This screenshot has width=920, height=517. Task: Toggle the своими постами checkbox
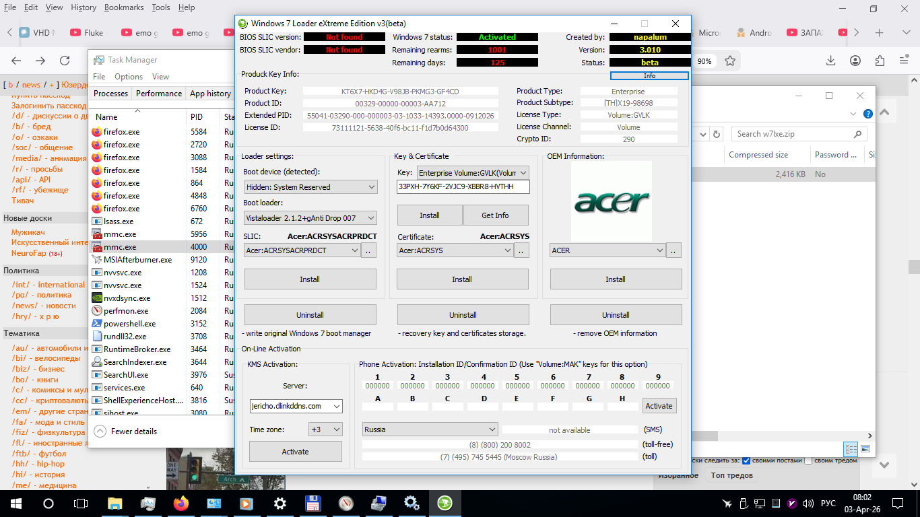pyautogui.click(x=746, y=460)
